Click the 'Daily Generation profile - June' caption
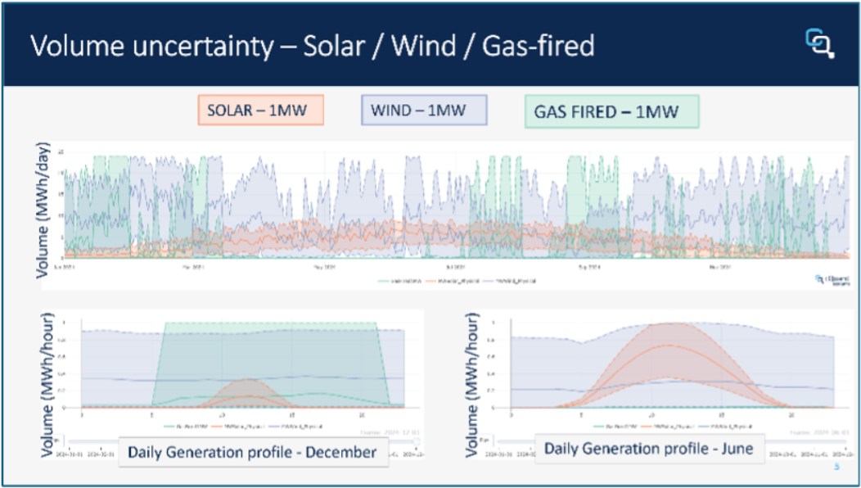This screenshot has width=861, height=488. point(648,449)
